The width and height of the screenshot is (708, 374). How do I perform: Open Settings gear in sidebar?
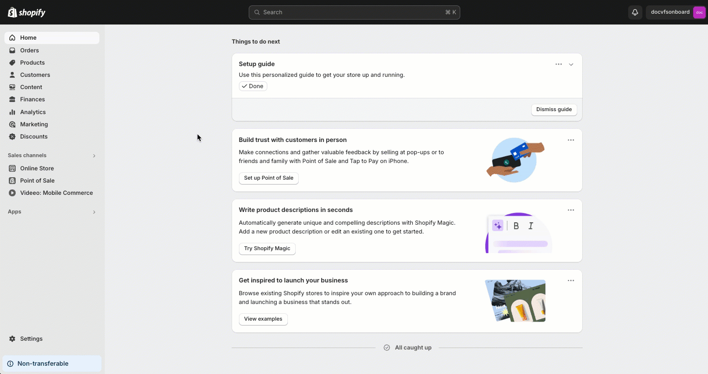click(13, 339)
